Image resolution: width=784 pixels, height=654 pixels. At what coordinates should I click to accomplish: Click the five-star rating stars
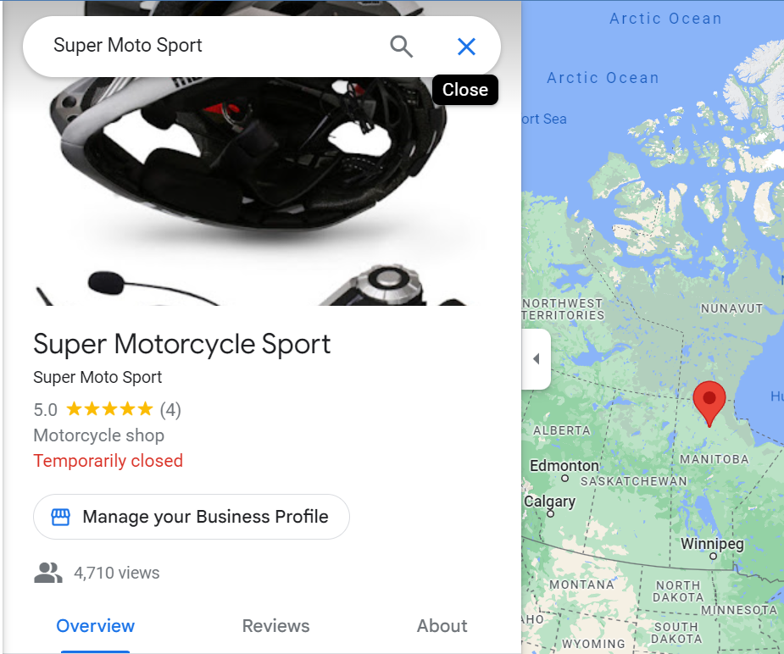[109, 408]
